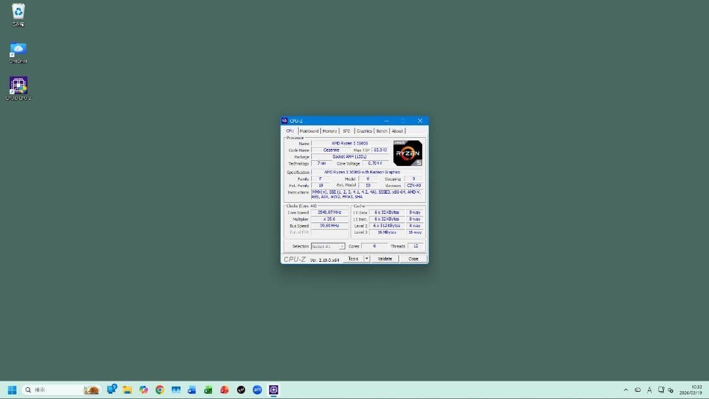
Task: Click the Tools button
Action: click(353, 259)
